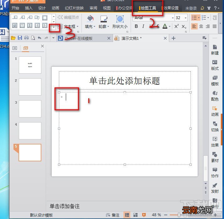The image size is (224, 219).
Task: Close the slide thumbnail pane
Action: pos(42,46)
